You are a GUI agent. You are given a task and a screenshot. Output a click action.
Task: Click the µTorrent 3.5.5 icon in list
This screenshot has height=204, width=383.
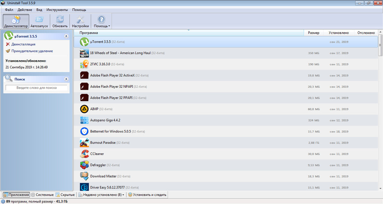84,42
